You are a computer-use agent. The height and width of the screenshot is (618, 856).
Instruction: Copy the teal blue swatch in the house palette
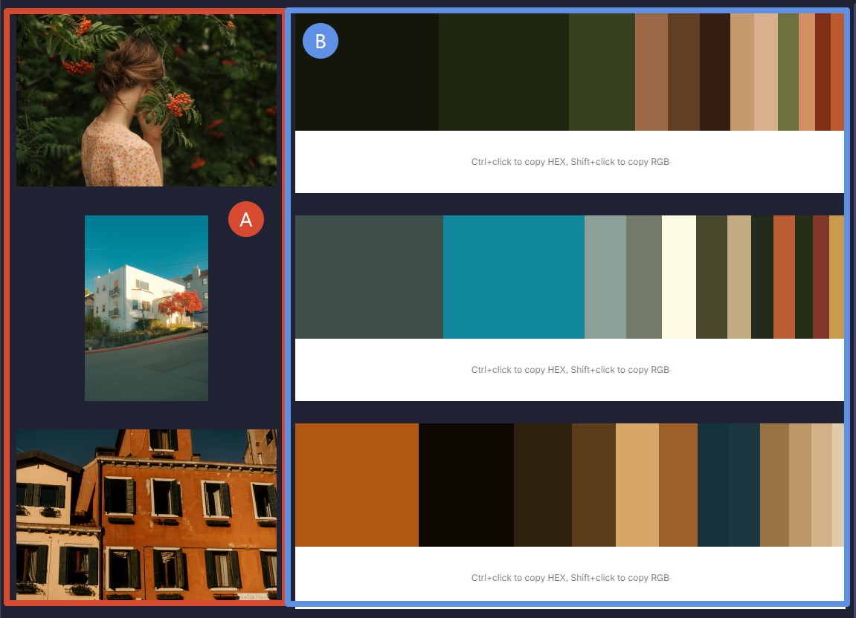coord(514,277)
